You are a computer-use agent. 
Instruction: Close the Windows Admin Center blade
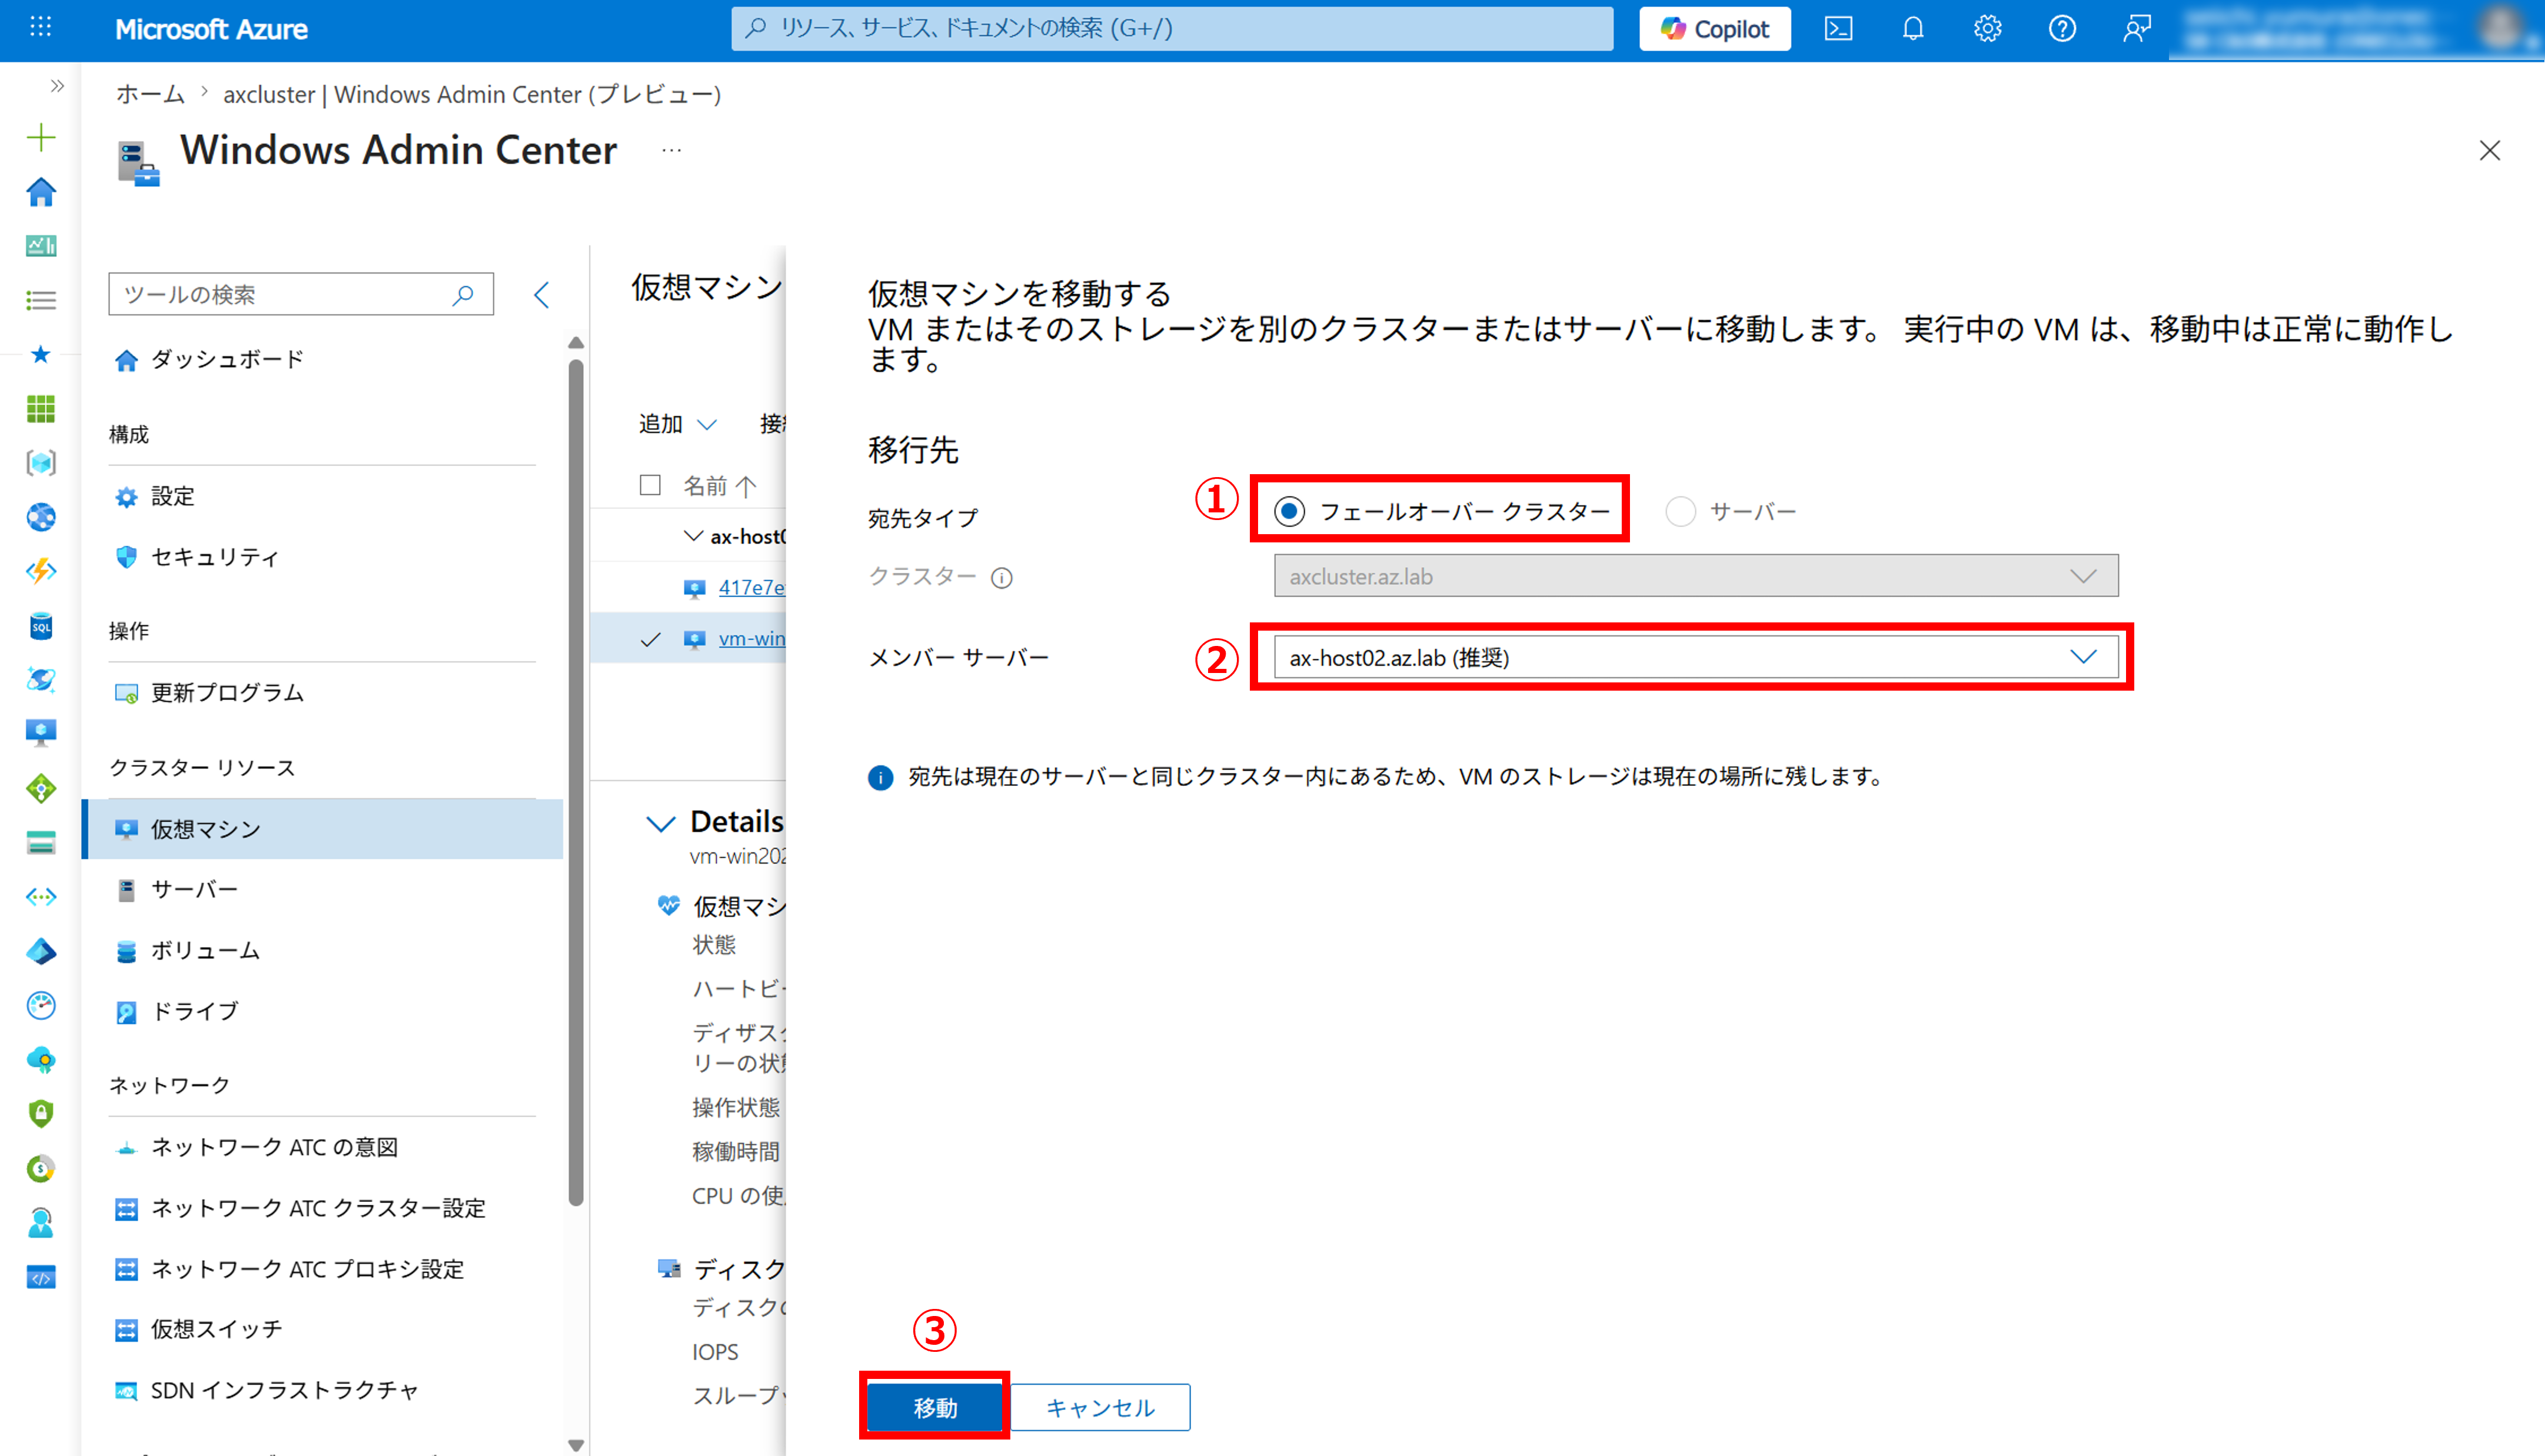[x=2490, y=151]
